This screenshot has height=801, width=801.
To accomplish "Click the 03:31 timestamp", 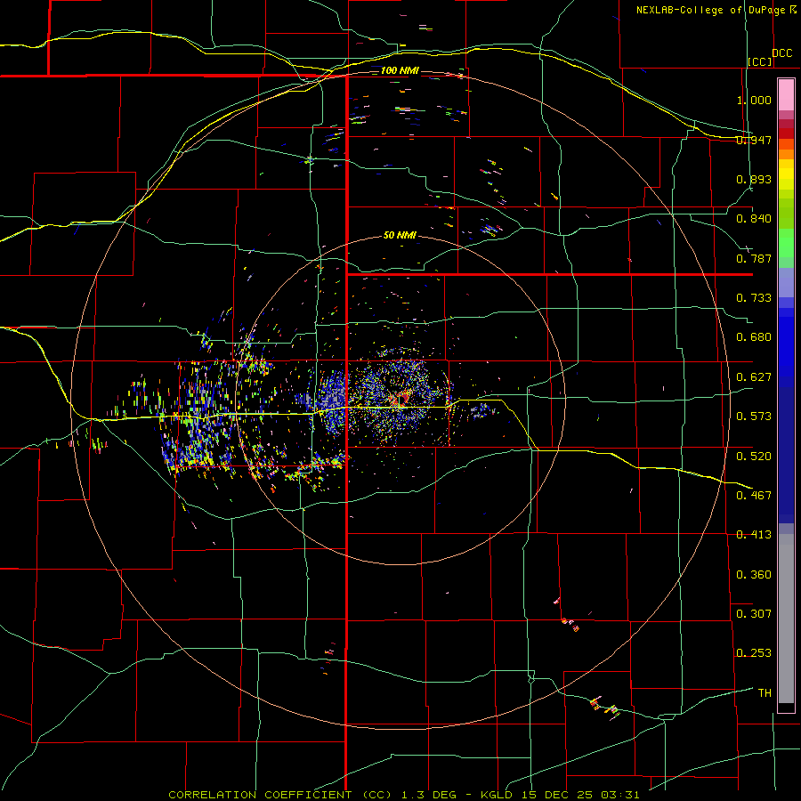I will pos(620,795).
